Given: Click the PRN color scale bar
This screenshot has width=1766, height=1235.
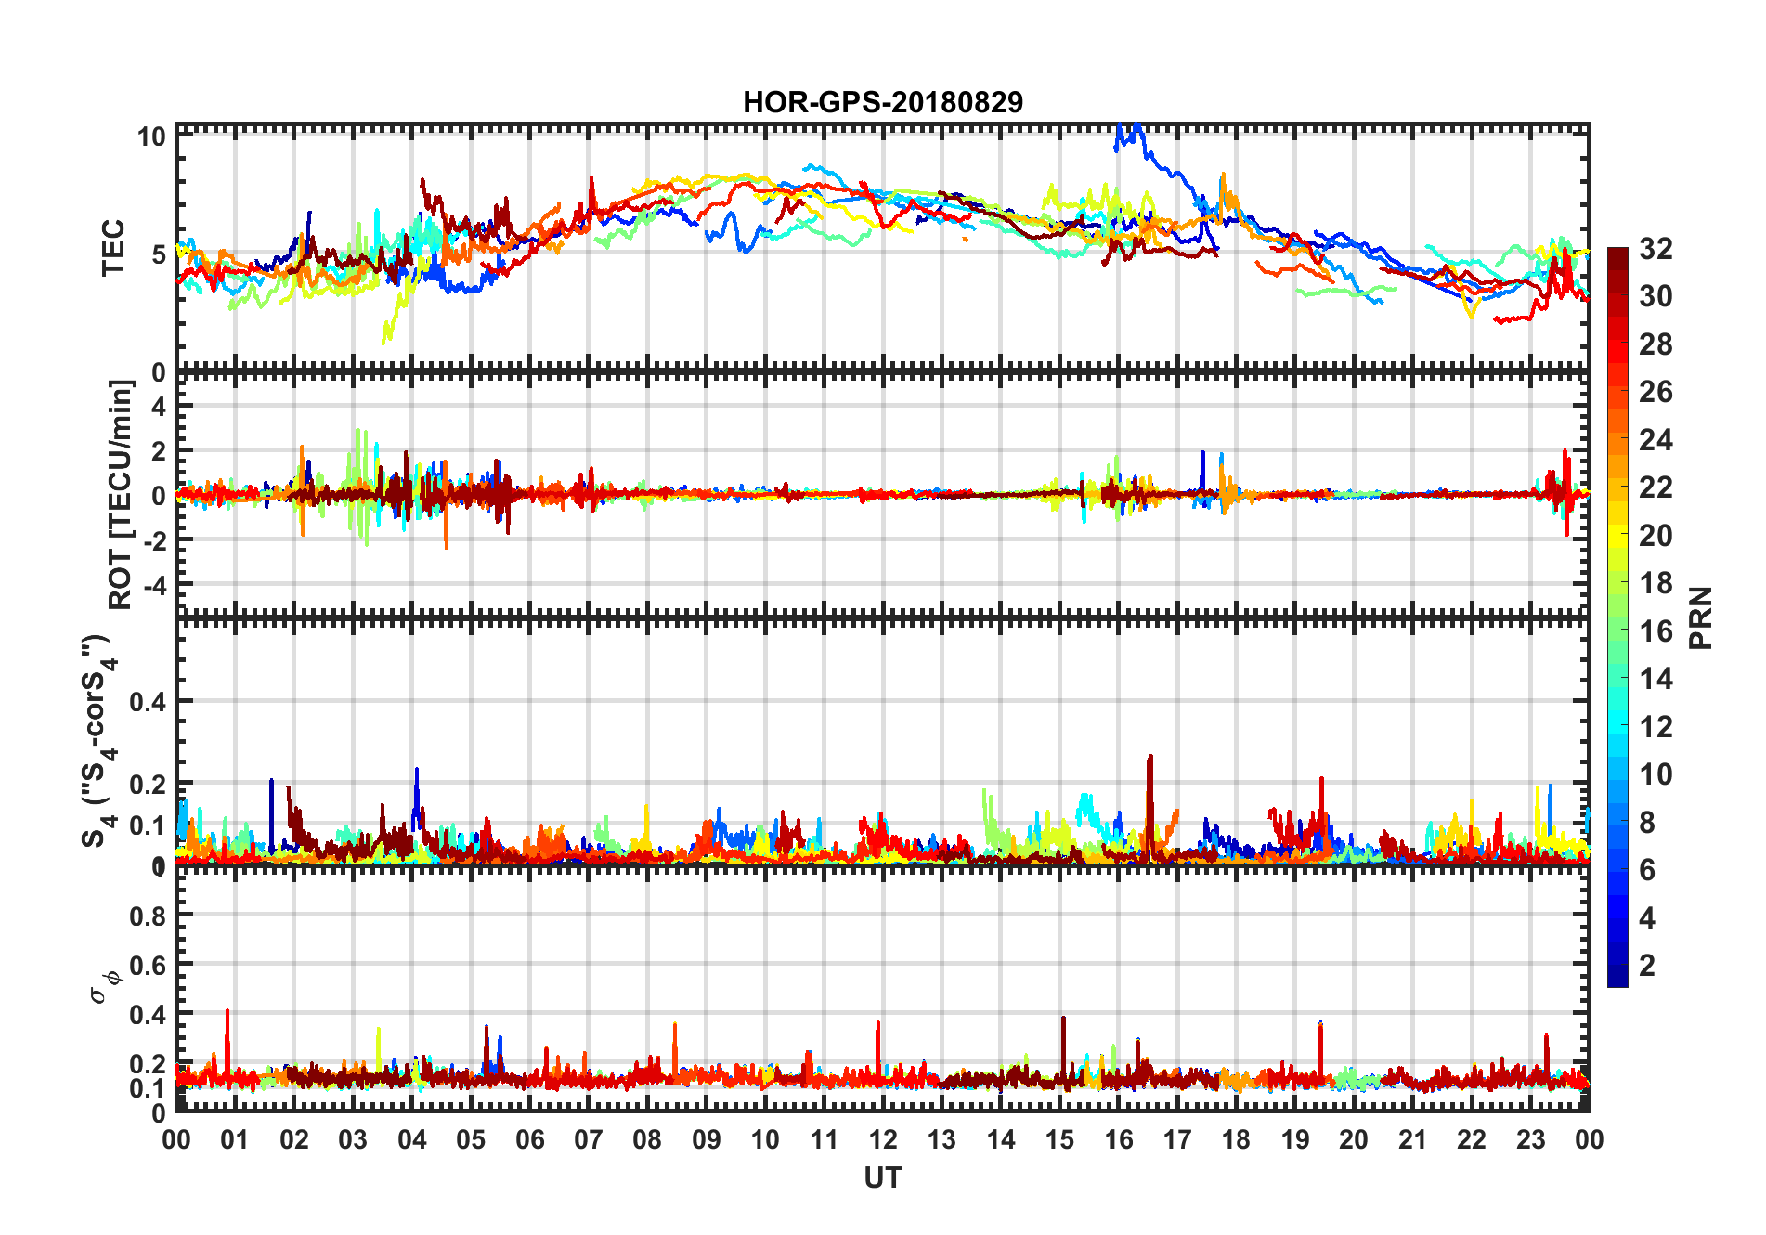Looking at the screenshot, I should 1617,617.
